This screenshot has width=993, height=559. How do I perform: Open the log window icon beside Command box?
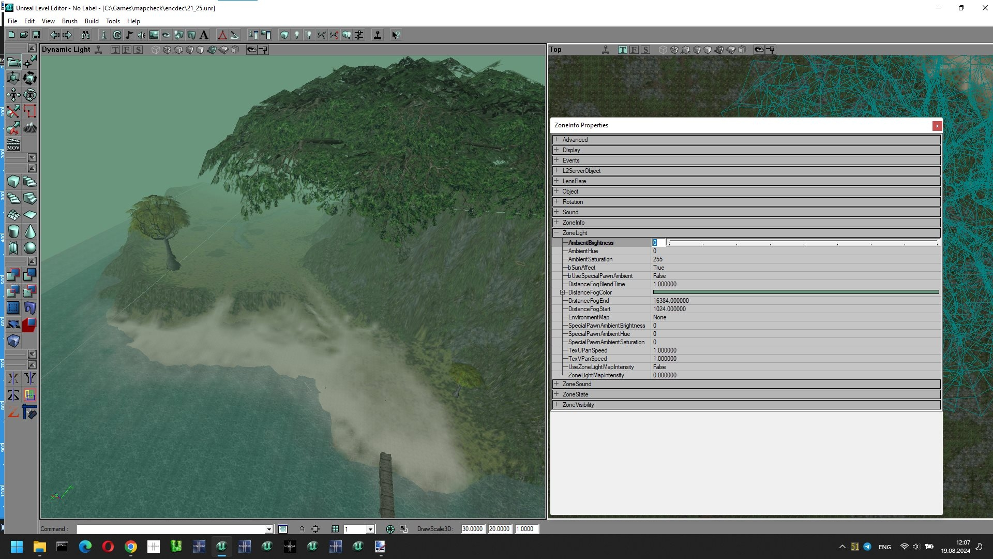(283, 529)
